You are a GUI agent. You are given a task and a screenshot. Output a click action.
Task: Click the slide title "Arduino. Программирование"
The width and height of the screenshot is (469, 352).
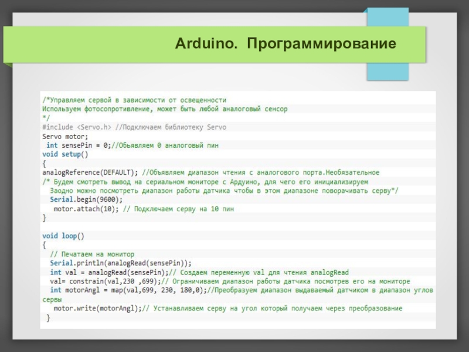(x=285, y=45)
